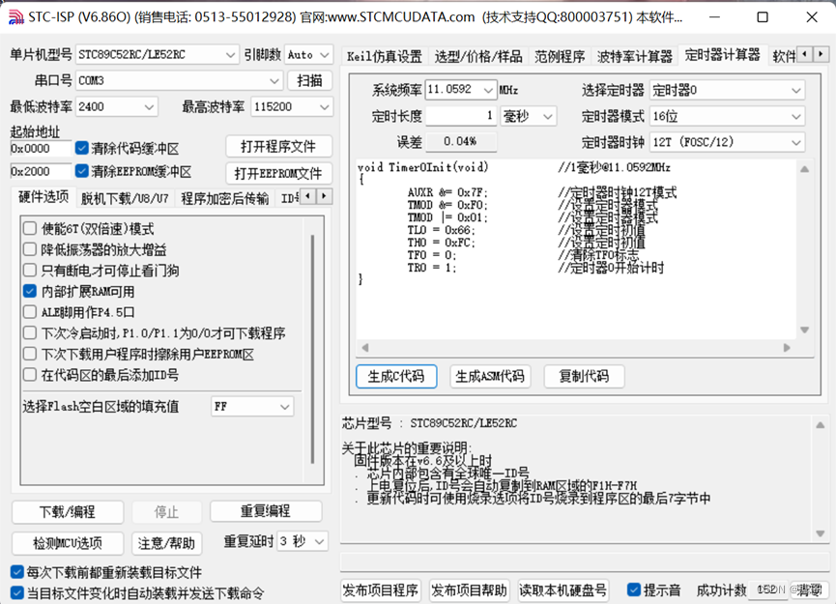Expand 重复延时 3秒 dropdown

302,541
